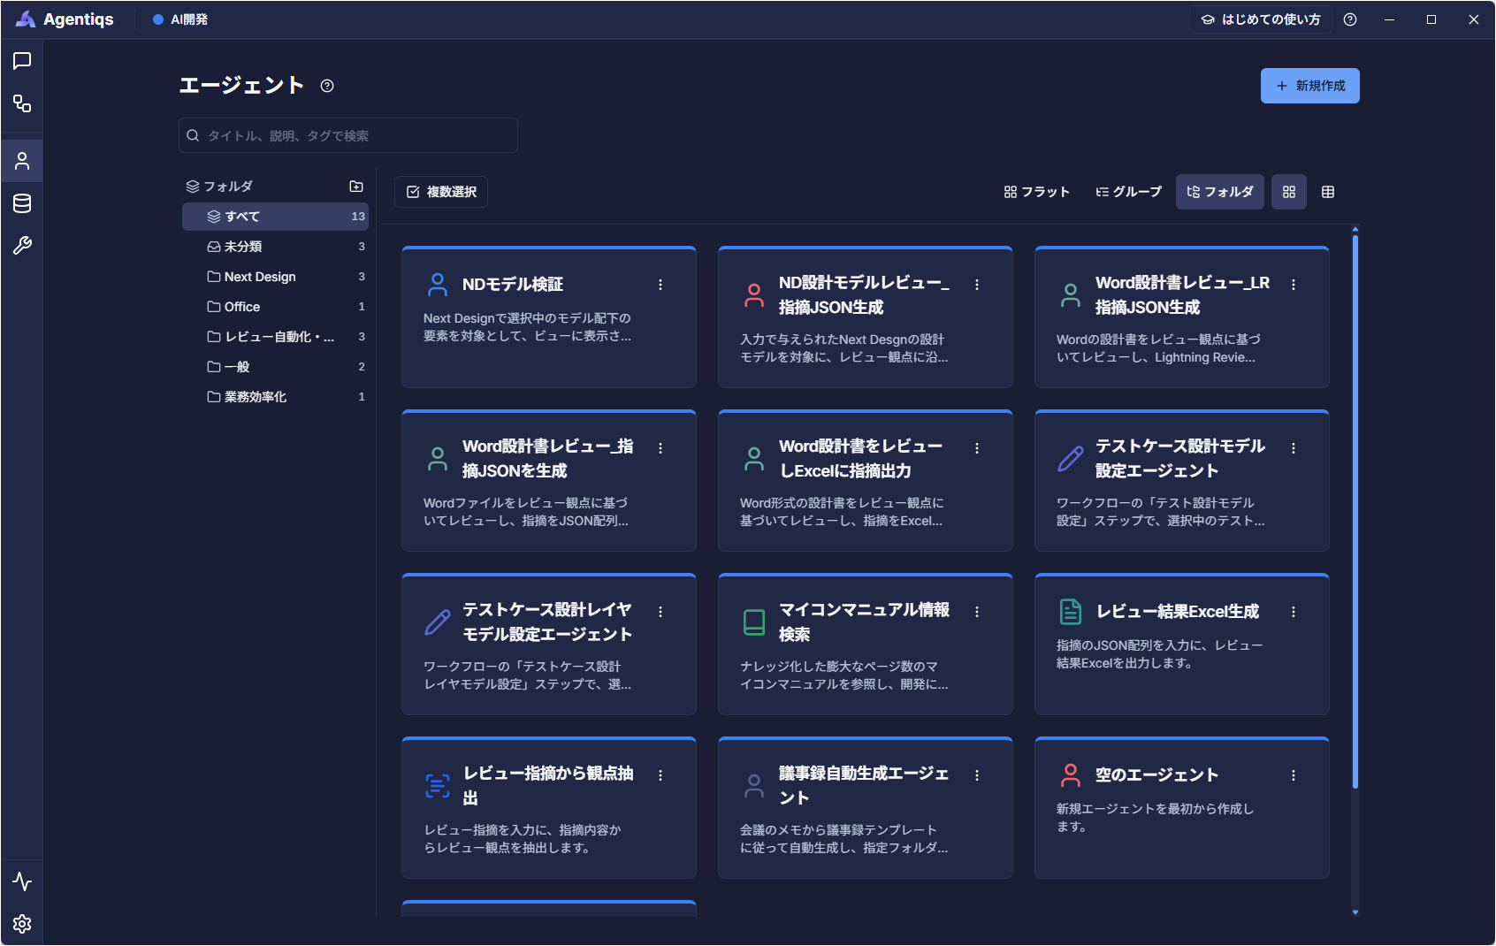Open more options for テストケース設計レイヤモデル card
The width and height of the screenshot is (1496, 946).
(x=660, y=612)
